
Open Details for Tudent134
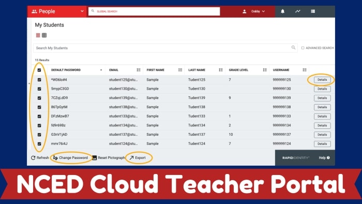coord(322,125)
